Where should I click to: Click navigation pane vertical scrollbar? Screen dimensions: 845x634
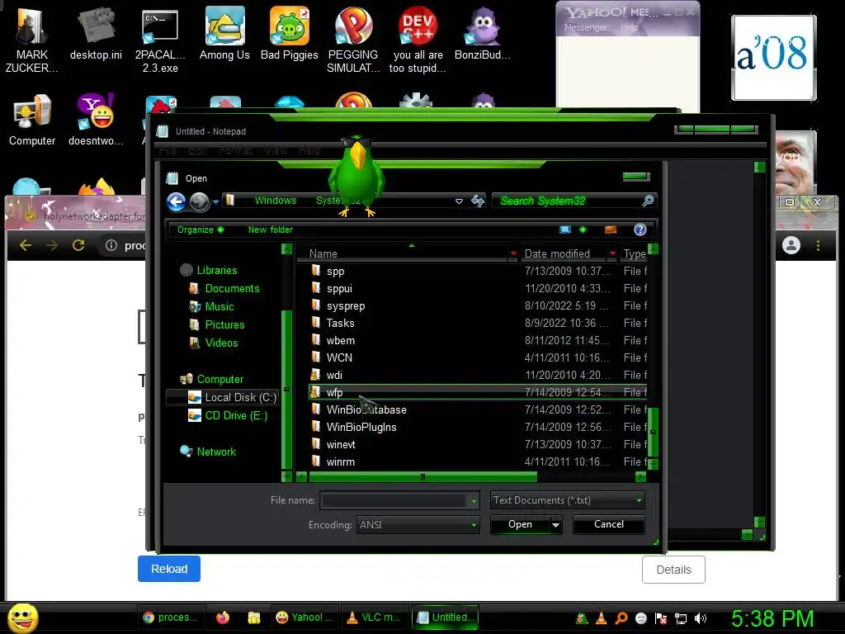click(x=286, y=390)
